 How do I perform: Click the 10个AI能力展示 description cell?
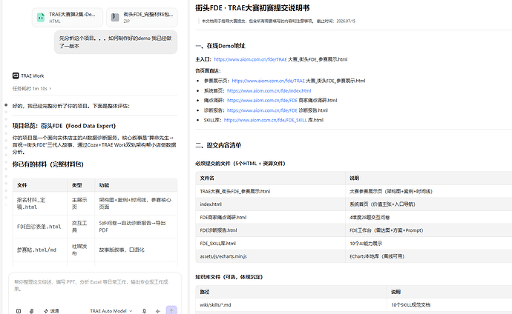429,244
